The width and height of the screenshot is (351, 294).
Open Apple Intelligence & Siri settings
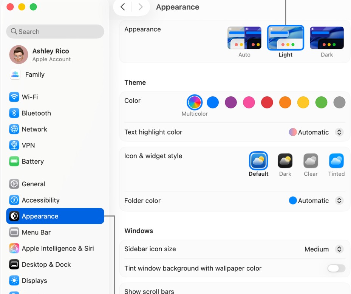pos(57,249)
